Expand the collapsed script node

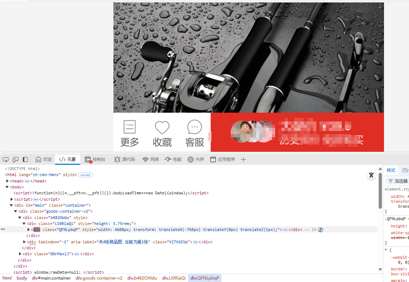pyautogui.click(x=12, y=199)
